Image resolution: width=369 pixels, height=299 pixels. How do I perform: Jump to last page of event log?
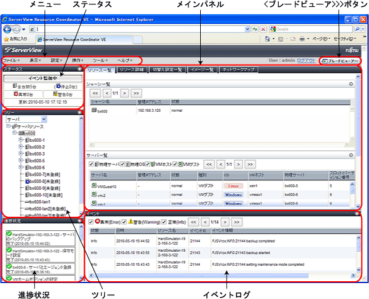point(237,222)
